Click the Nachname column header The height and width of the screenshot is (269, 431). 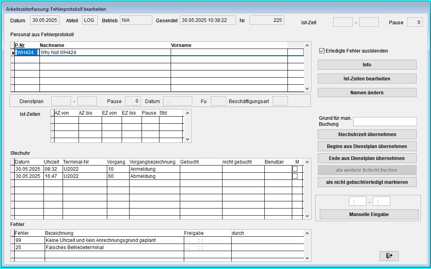pyautogui.click(x=105, y=45)
